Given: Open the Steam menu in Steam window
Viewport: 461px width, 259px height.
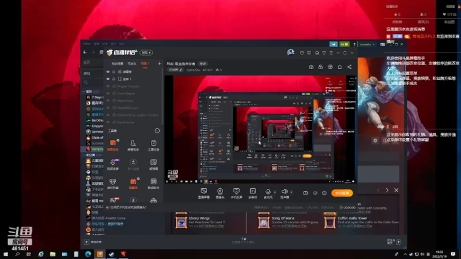Looking at the screenshot, I should (x=87, y=44).
